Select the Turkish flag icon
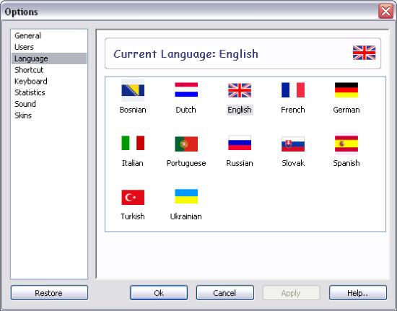 tap(133, 197)
